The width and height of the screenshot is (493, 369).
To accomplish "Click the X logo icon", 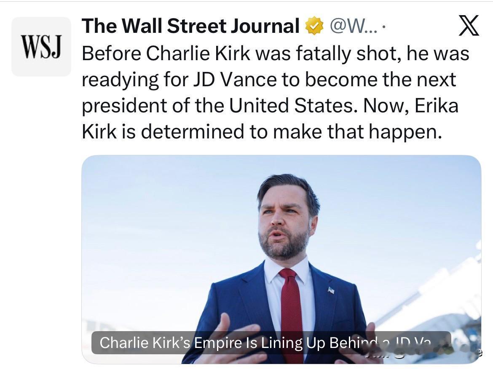I will [x=468, y=25].
